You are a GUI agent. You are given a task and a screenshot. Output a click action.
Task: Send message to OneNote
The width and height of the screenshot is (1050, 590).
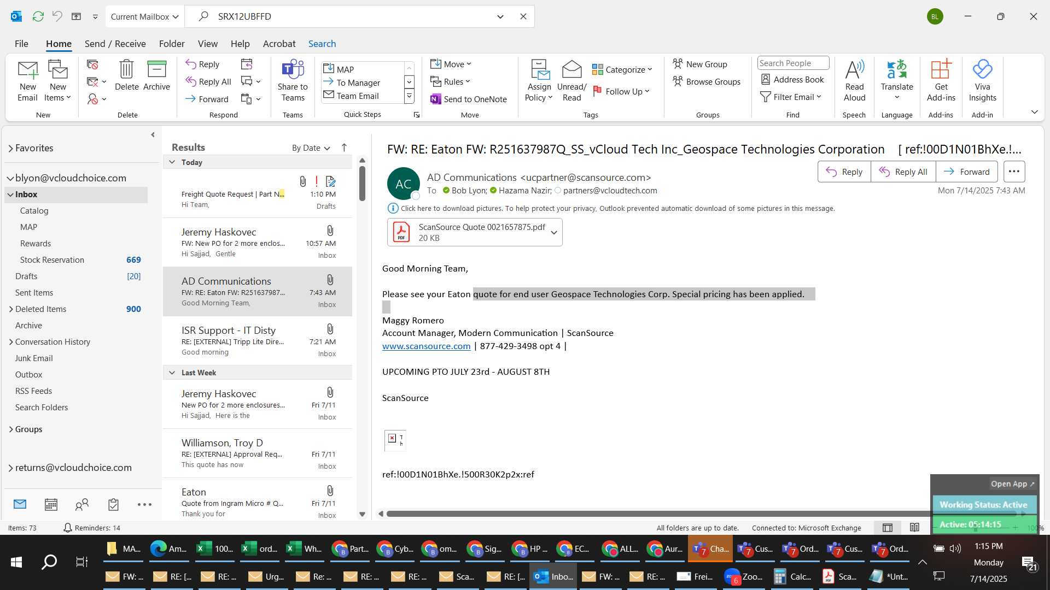pyautogui.click(x=469, y=99)
